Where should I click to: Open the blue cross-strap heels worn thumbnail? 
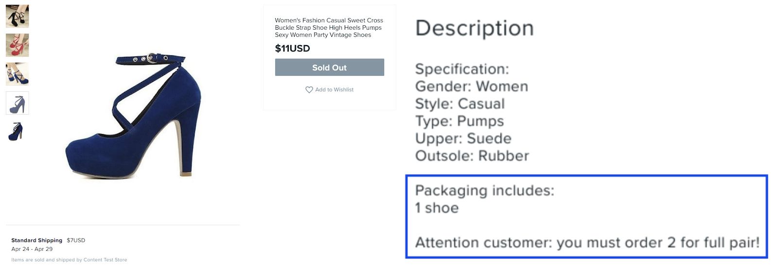point(18,74)
